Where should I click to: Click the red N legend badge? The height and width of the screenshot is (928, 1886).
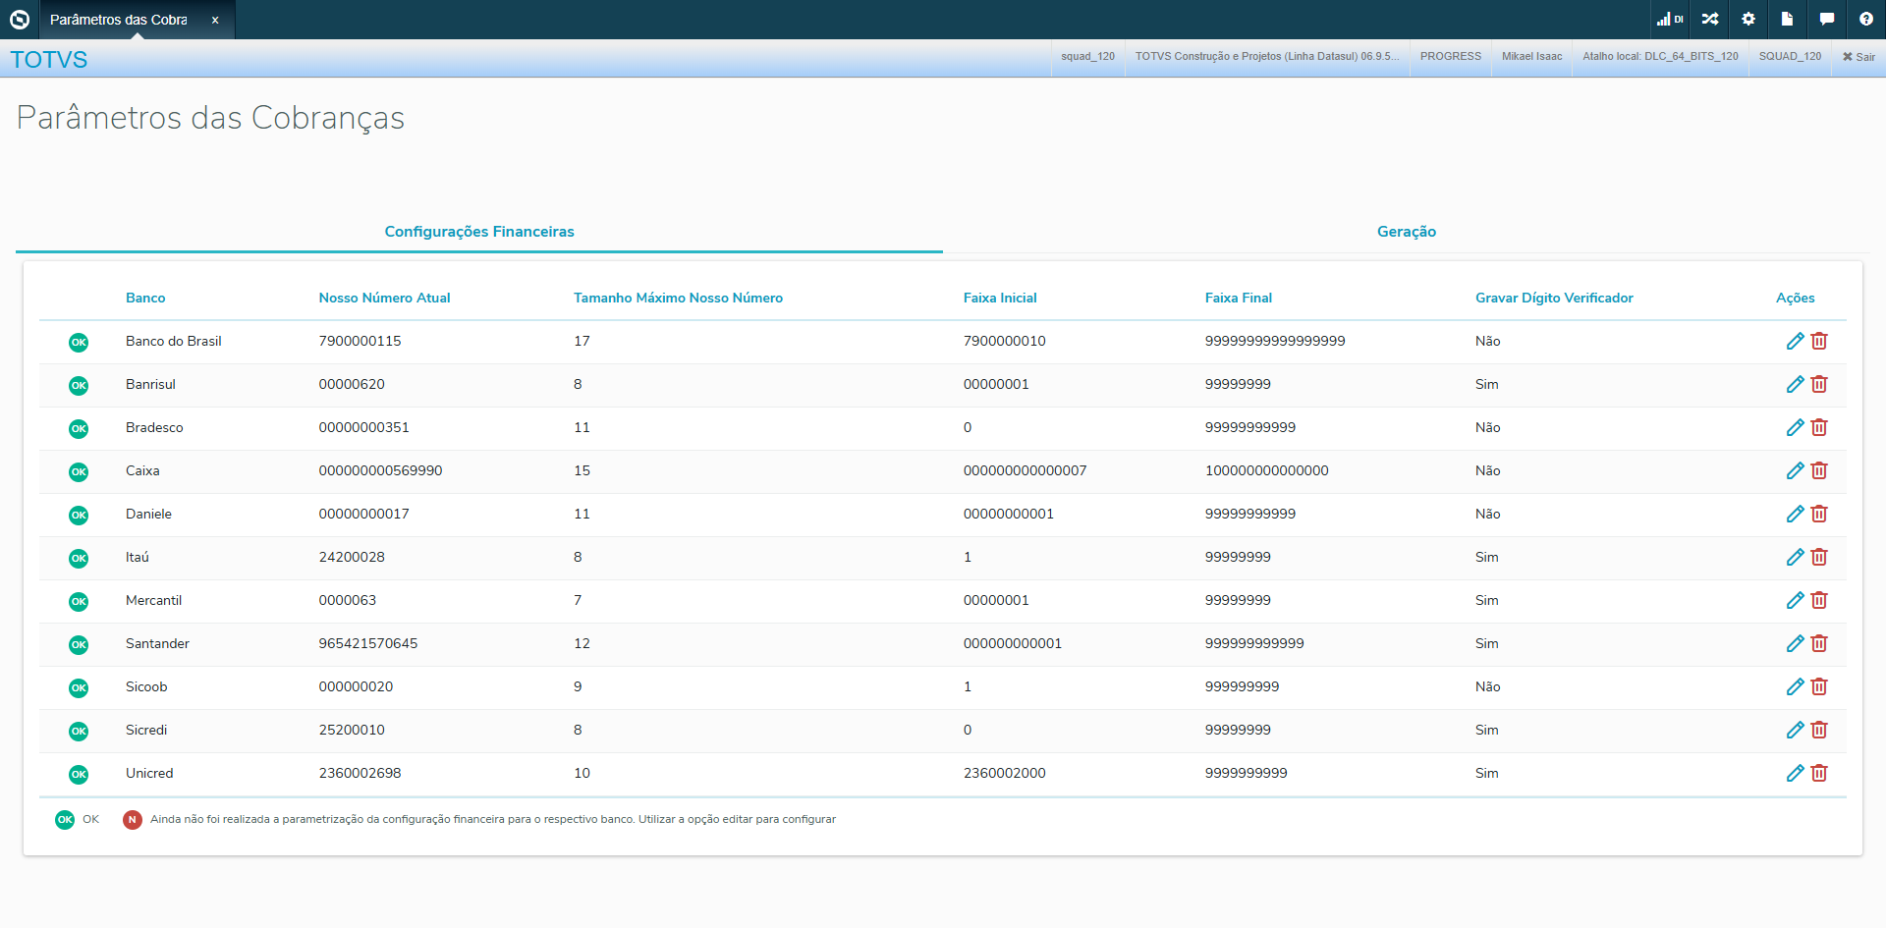pyautogui.click(x=133, y=820)
